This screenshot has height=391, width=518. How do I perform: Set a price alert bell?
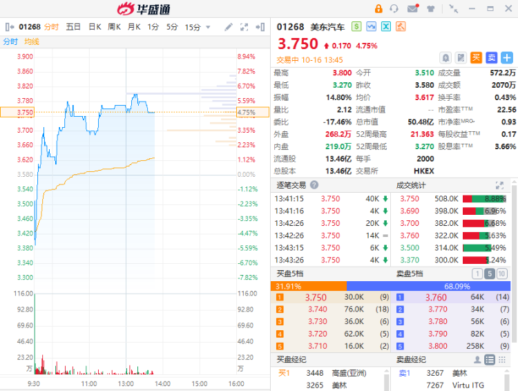445,58
